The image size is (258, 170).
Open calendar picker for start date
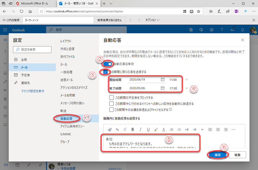tap(162, 80)
